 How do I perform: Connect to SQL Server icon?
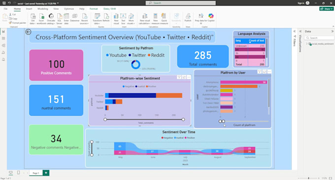pos(60,19)
